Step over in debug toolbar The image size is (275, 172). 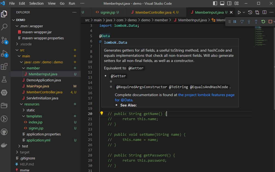(x=242, y=22)
